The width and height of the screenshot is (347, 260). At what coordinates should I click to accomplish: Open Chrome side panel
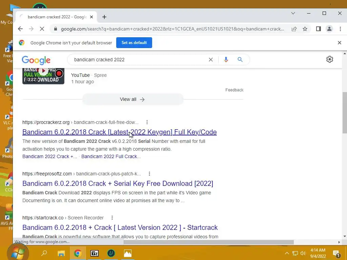[x=319, y=29]
